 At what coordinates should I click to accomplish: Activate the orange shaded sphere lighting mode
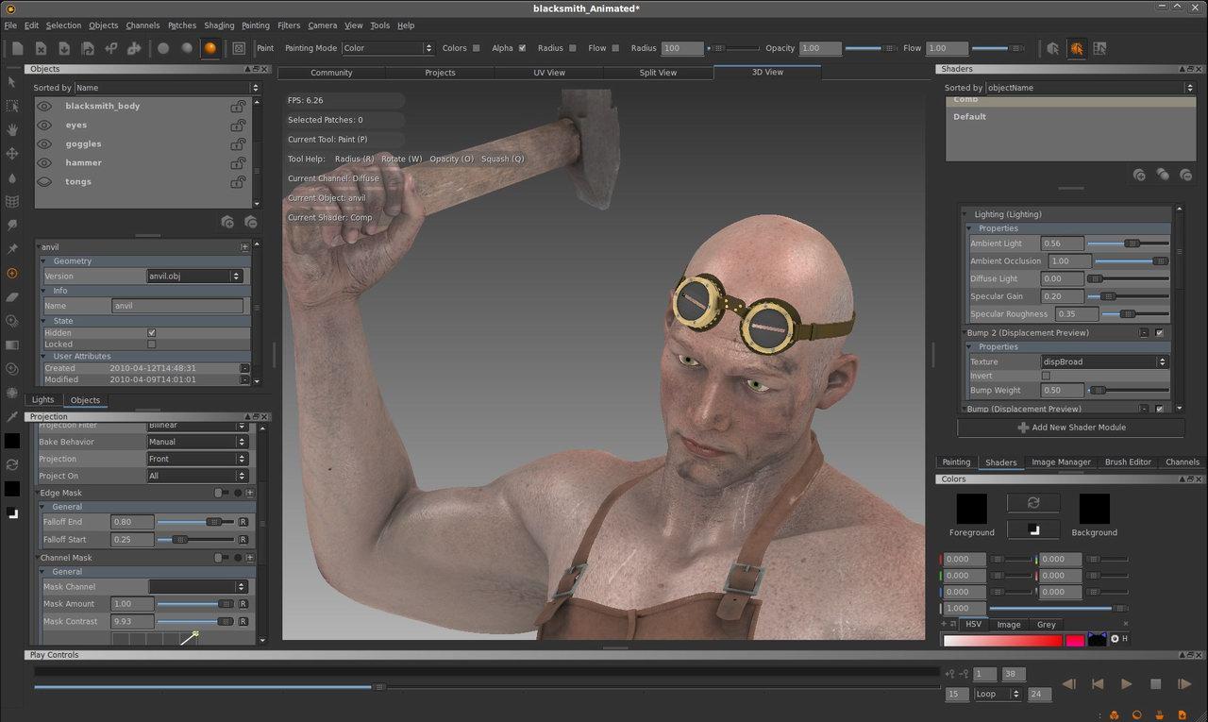(210, 48)
